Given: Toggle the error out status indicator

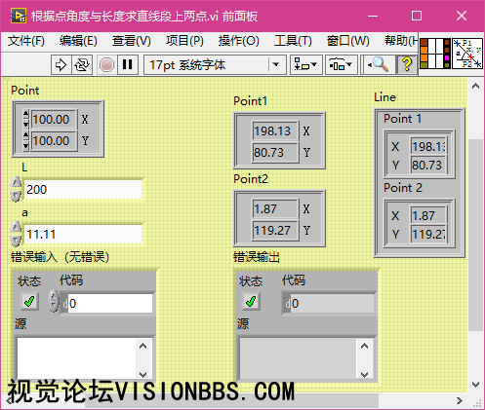Looking at the screenshot, I should point(251,301).
